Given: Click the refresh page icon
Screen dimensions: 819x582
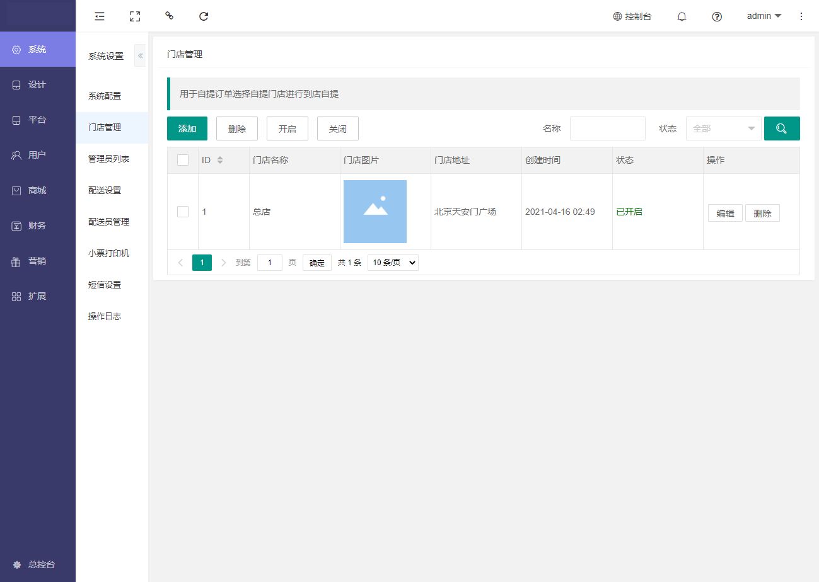Looking at the screenshot, I should click(x=204, y=16).
